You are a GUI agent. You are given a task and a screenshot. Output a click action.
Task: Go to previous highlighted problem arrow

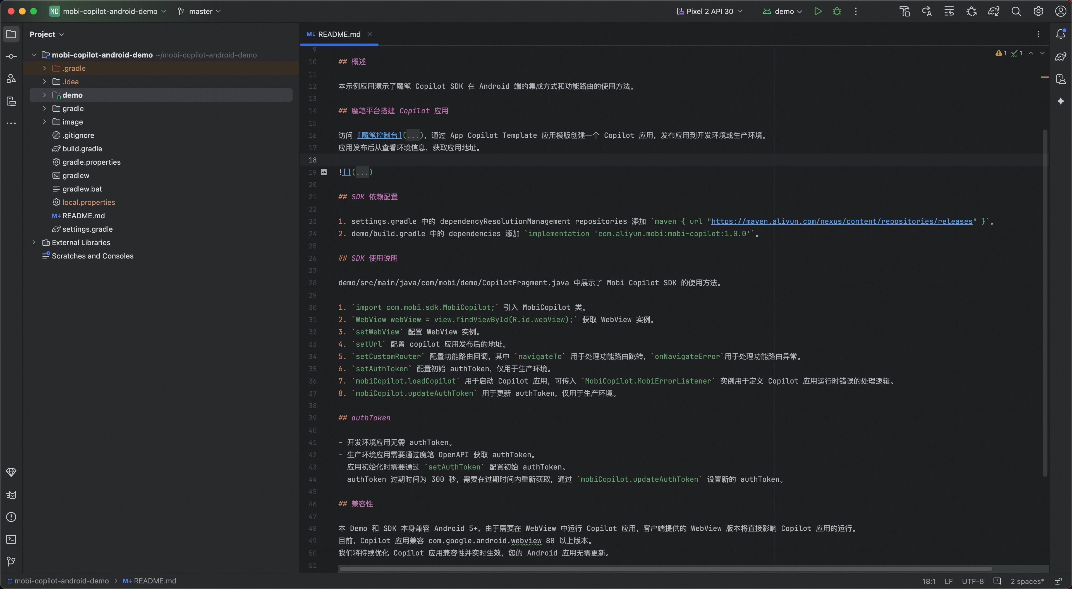[x=1031, y=53]
